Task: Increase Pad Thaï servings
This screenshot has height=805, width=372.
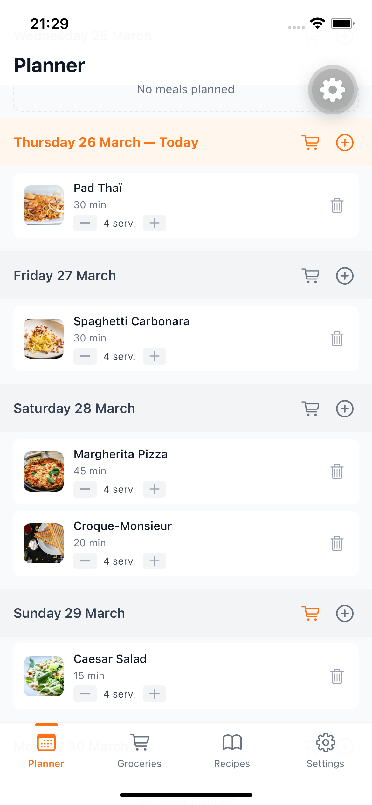Action: point(155,223)
